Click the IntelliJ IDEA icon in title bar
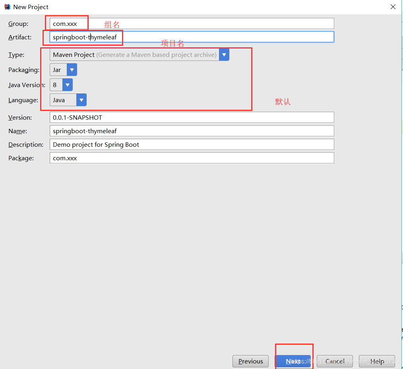 click(7, 7)
